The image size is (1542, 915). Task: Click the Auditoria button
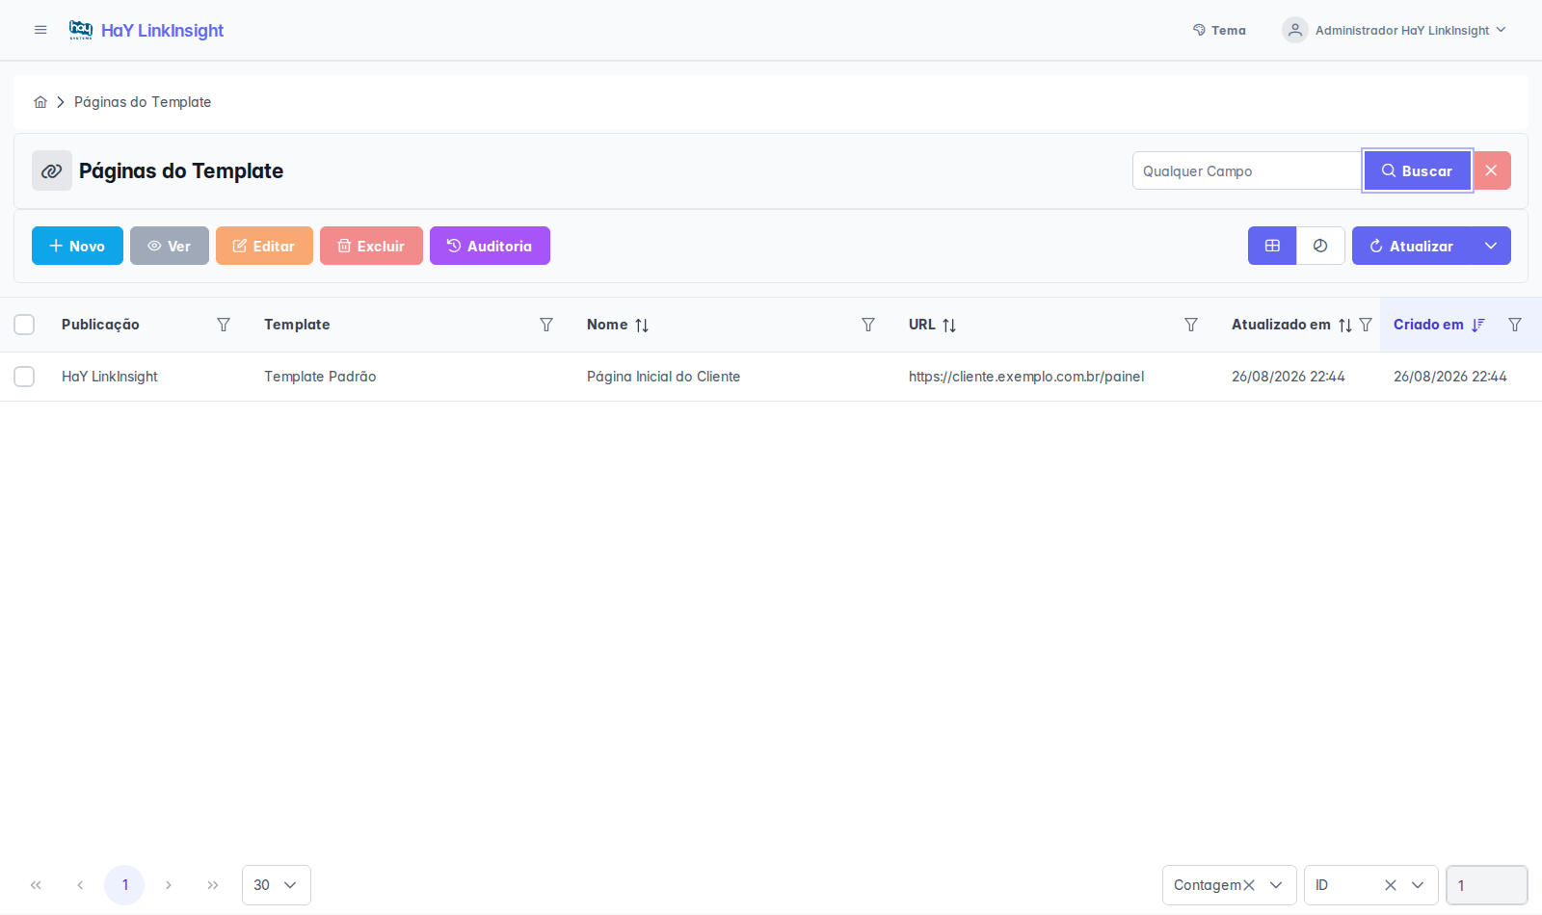490,246
